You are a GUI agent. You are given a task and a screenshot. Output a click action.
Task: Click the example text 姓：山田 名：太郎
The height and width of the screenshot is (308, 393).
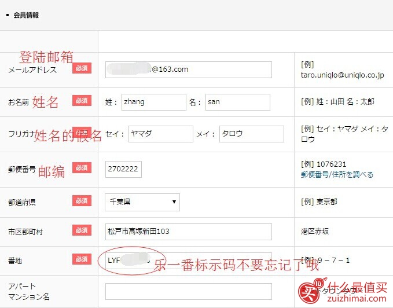[x=346, y=102]
